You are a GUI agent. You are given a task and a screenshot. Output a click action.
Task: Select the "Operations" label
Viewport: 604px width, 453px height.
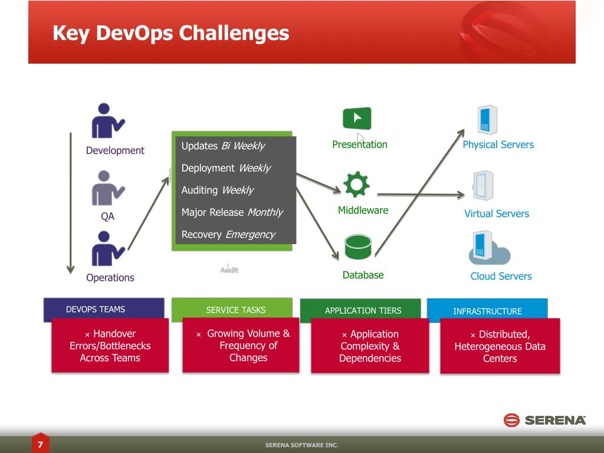click(x=110, y=277)
